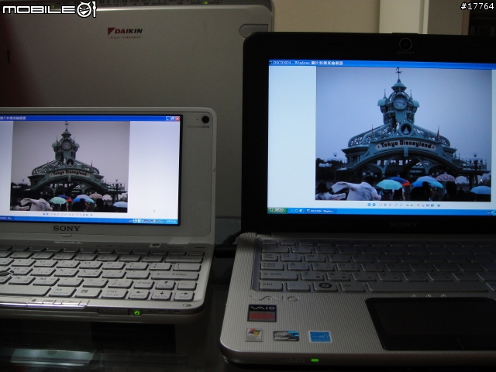Screen dimensions: 496x372
Task: Start slide show on right laptop viewer
Action: point(390,205)
